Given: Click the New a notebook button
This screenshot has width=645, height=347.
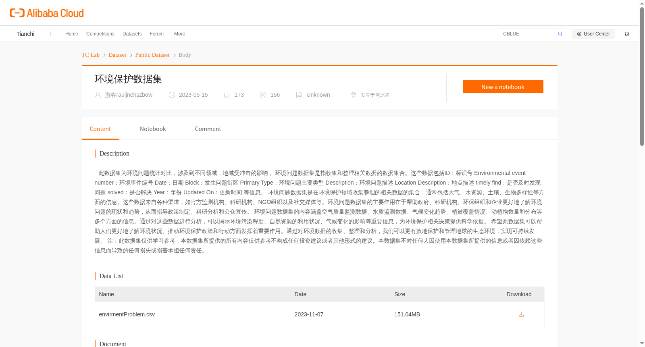Looking at the screenshot, I should 503,87.
